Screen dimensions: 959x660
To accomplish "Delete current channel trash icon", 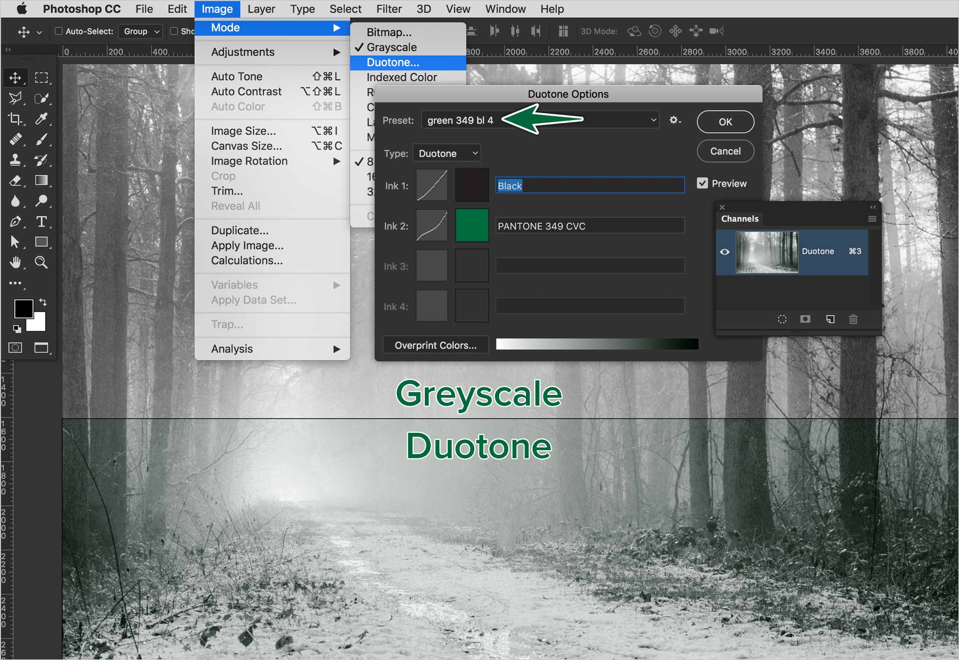I will (853, 319).
